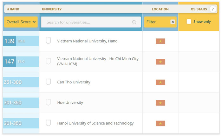Image resolution: width=222 pixels, height=136 pixels.
Task: Click shield icon beside Hue University
Action: coord(48,102)
